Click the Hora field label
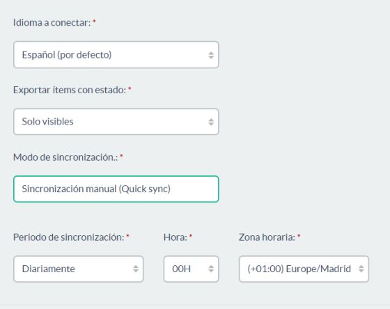Screen dimensions: 390x309 click(175, 237)
